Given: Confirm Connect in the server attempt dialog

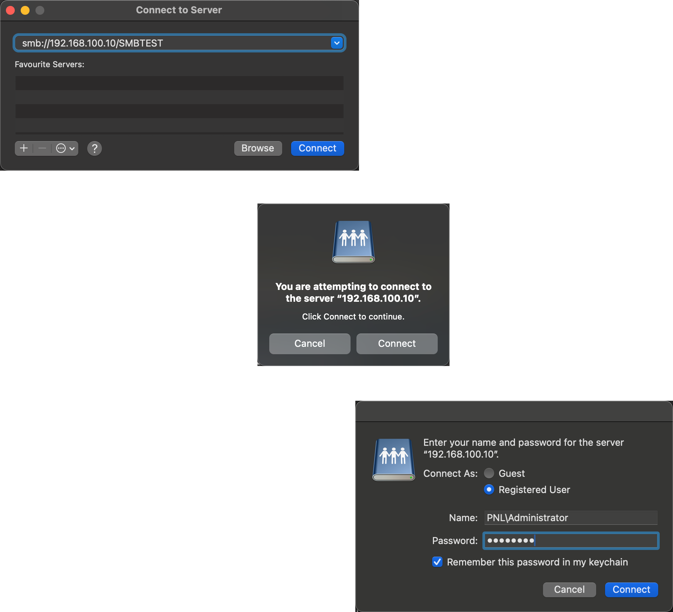Looking at the screenshot, I should (397, 344).
